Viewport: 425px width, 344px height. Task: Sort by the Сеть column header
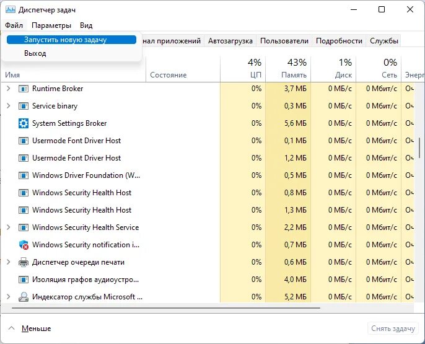click(x=379, y=69)
